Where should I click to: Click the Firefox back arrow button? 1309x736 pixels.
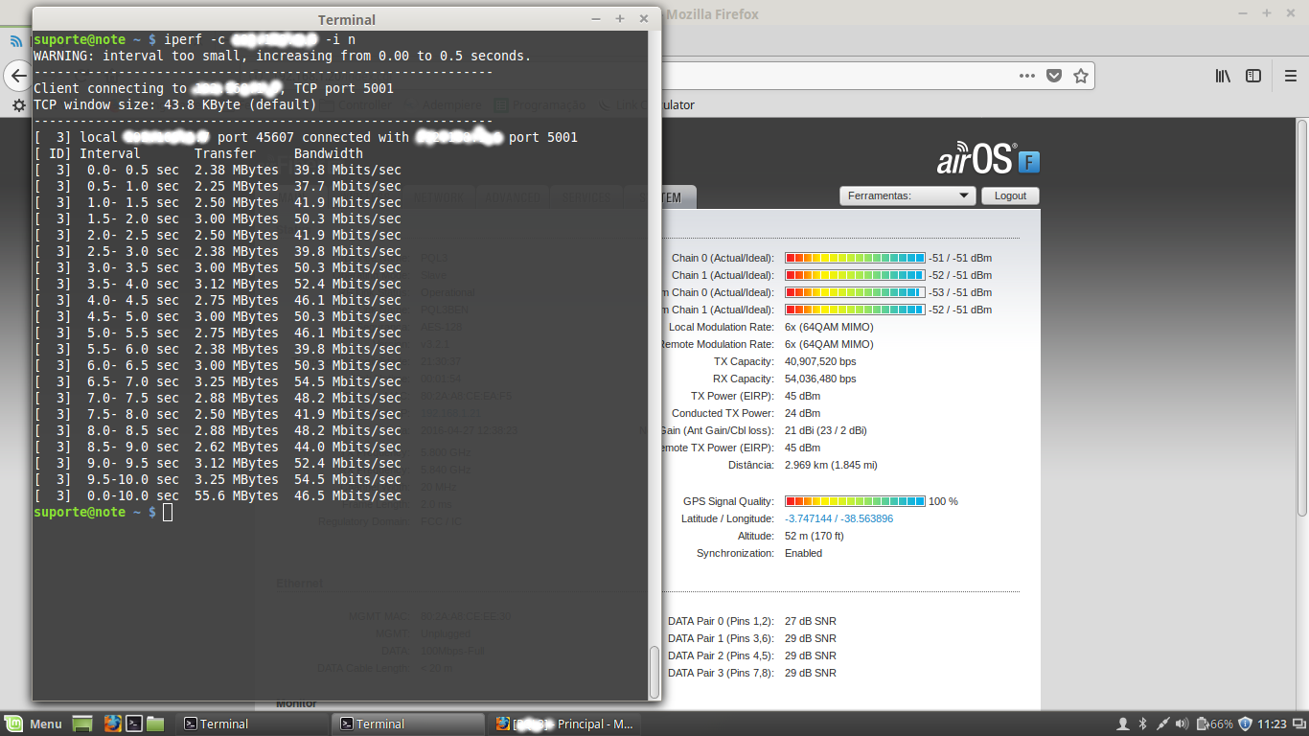click(17, 76)
